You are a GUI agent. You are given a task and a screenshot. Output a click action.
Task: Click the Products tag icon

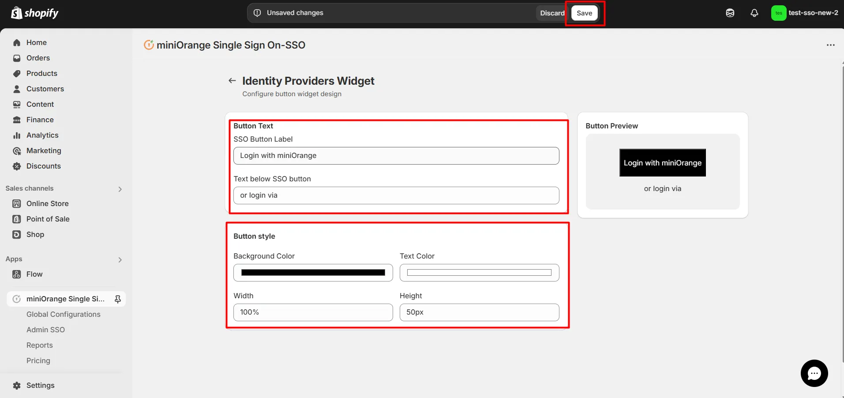(x=17, y=74)
